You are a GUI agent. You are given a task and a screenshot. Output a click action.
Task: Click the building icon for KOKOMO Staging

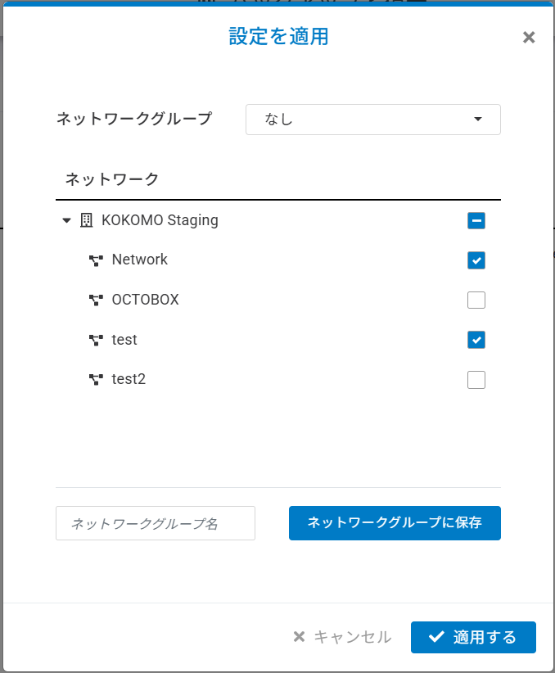pos(86,220)
